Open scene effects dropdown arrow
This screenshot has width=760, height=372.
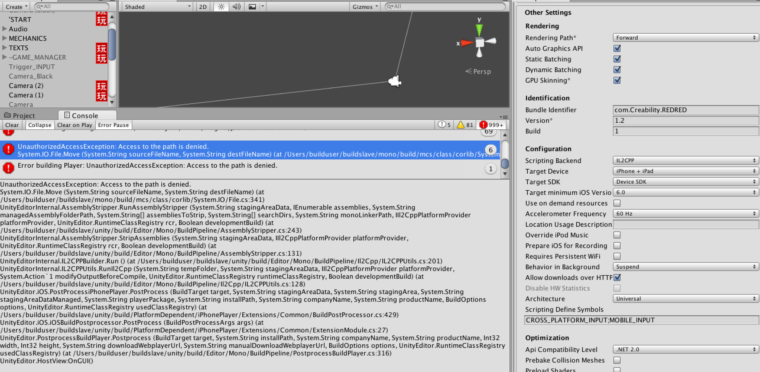click(x=262, y=6)
